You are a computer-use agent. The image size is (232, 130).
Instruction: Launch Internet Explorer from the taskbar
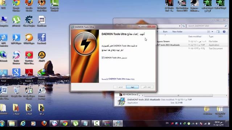pos(23,123)
